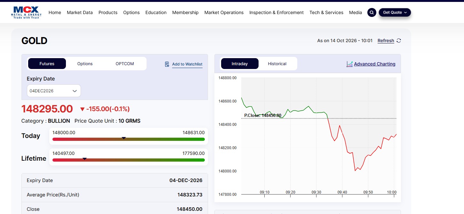Click the watchlist document icon
Screen dimensions: 464x214
tap(167, 64)
